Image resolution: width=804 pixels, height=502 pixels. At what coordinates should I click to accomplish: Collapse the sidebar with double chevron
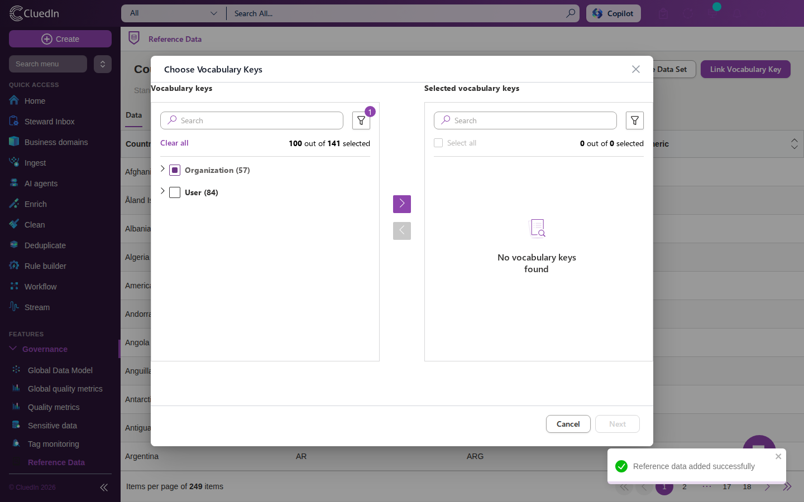pyautogui.click(x=104, y=487)
